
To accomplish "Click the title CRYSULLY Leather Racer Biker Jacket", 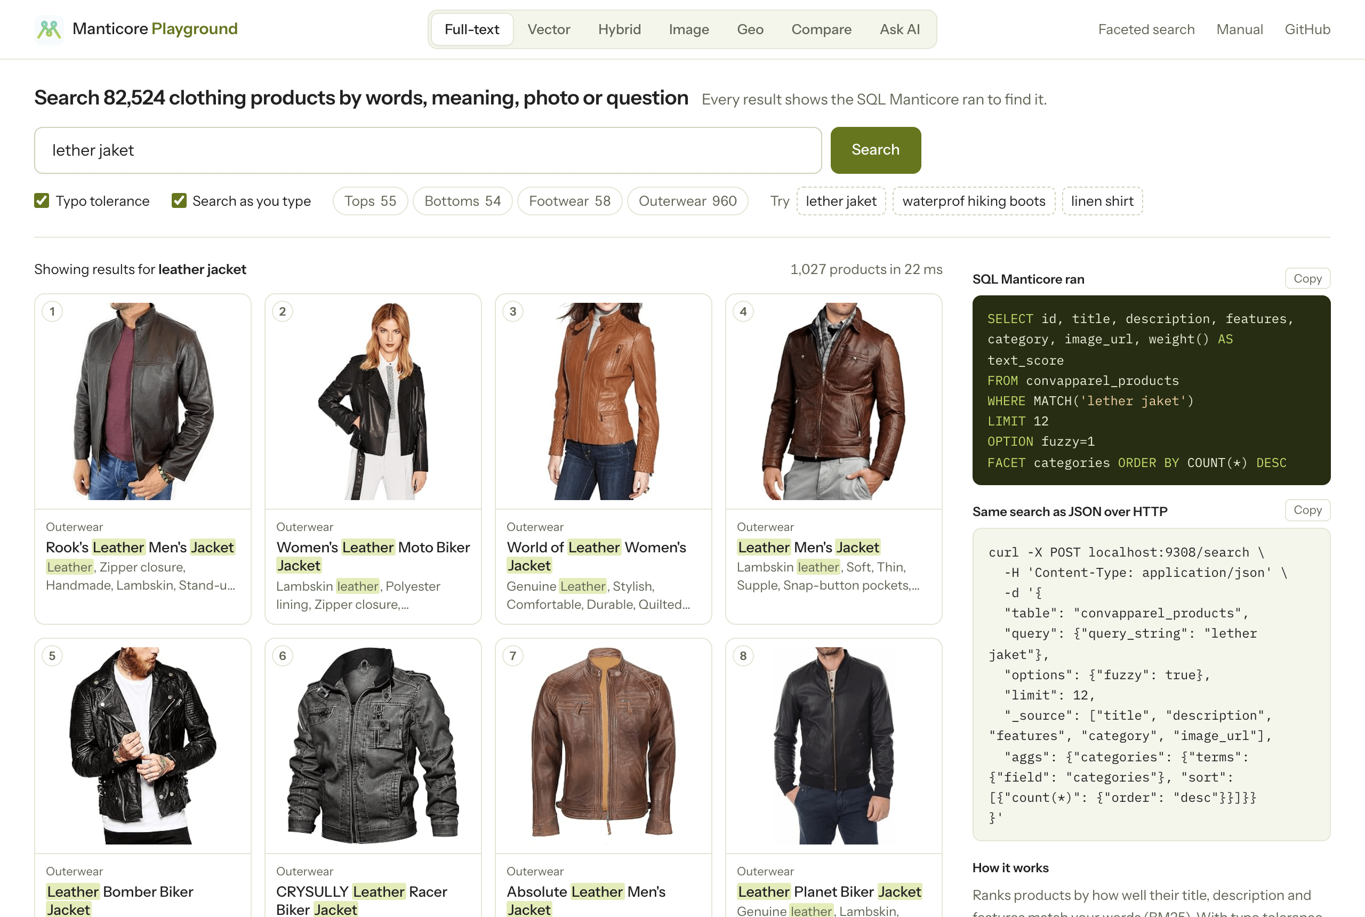I will tap(362, 900).
